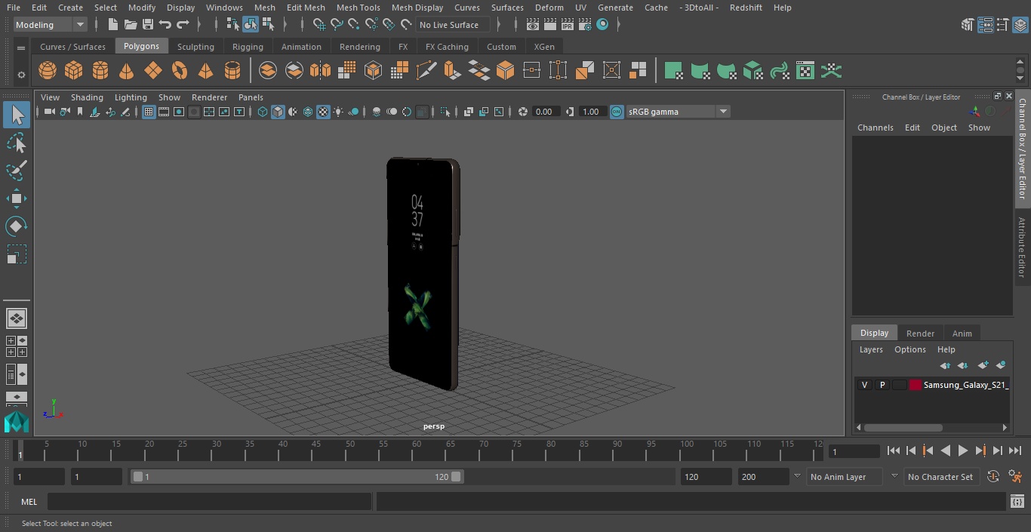Toggle Use All Lights in viewport toolbar
The width and height of the screenshot is (1031, 532).
(x=338, y=112)
